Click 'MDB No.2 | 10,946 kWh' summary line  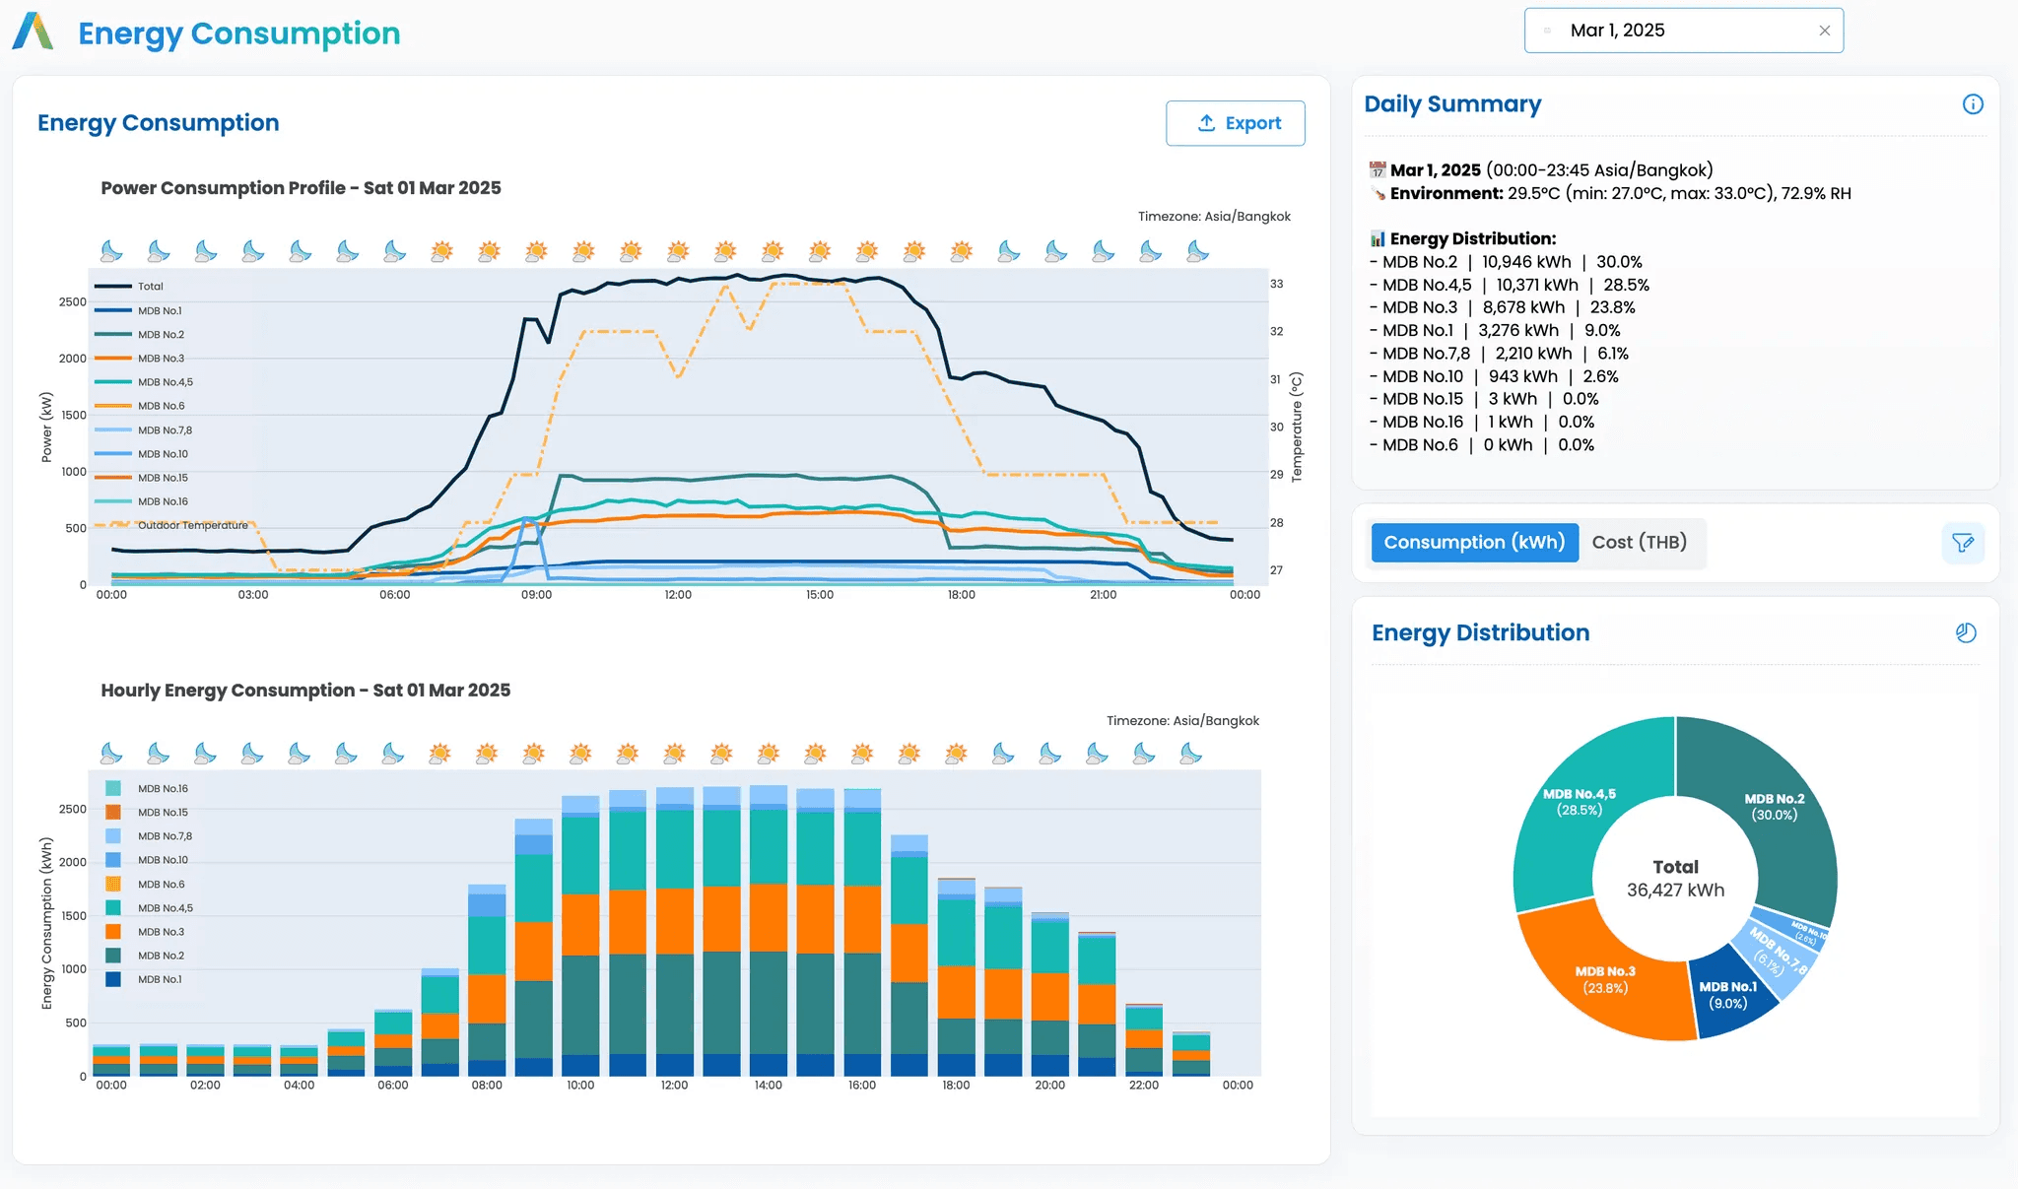click(x=1506, y=262)
